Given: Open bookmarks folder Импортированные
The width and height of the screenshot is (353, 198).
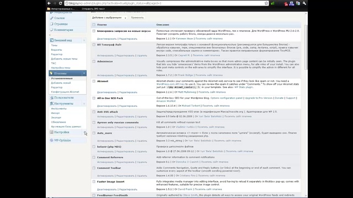Looking at the screenshot, I should [x=61, y=9].
